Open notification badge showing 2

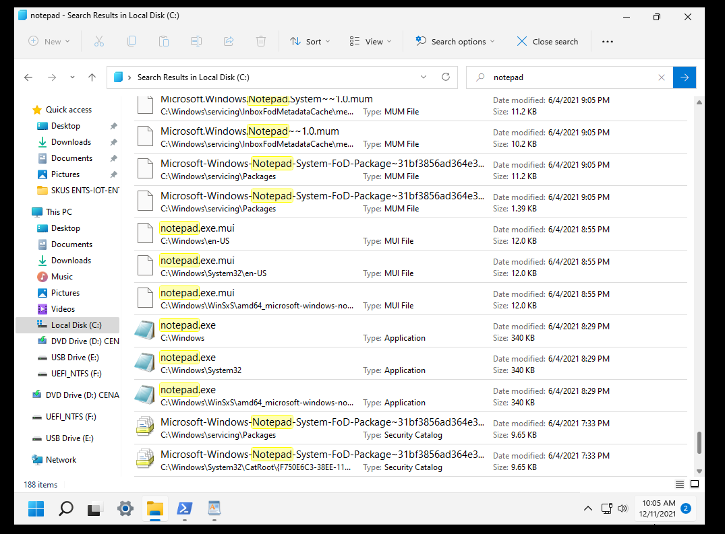click(x=686, y=508)
